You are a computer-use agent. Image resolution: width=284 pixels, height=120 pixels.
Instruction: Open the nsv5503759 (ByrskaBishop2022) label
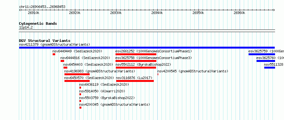click(x=107, y=98)
